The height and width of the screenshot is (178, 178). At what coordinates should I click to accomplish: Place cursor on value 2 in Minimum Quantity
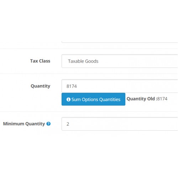click(x=68, y=124)
